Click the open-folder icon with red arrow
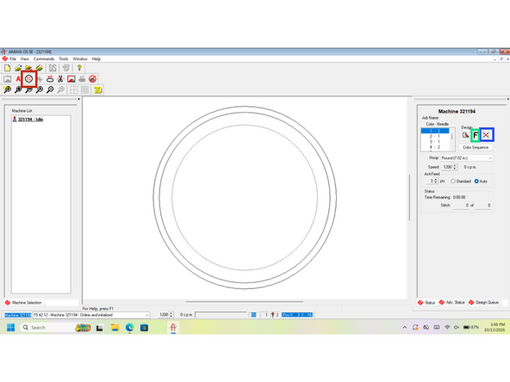This screenshot has height=382, width=510. (x=28, y=68)
